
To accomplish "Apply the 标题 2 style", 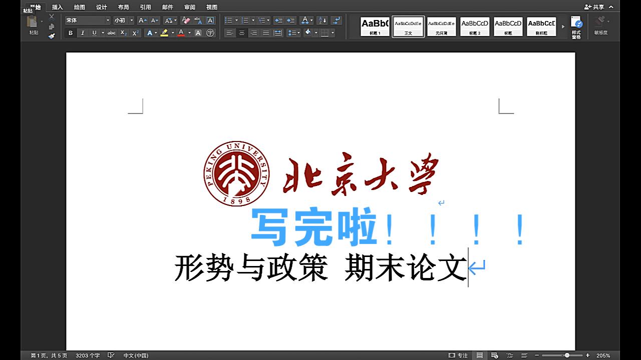I will (x=475, y=26).
